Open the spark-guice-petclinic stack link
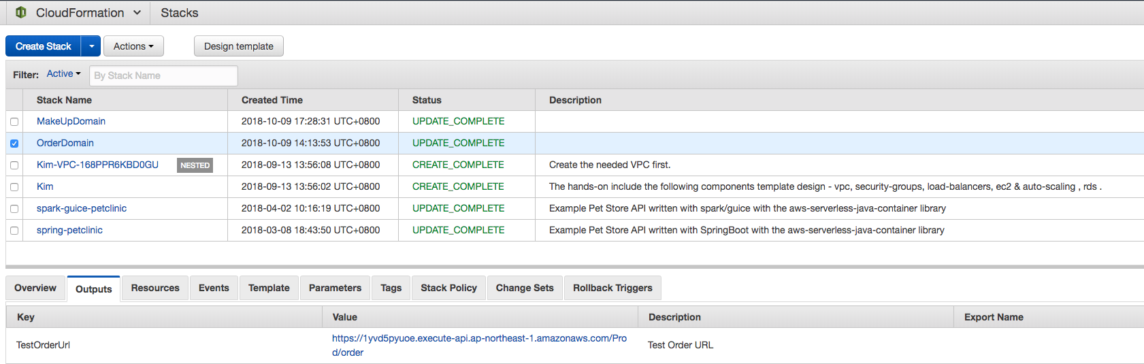This screenshot has width=1144, height=364. [x=82, y=208]
